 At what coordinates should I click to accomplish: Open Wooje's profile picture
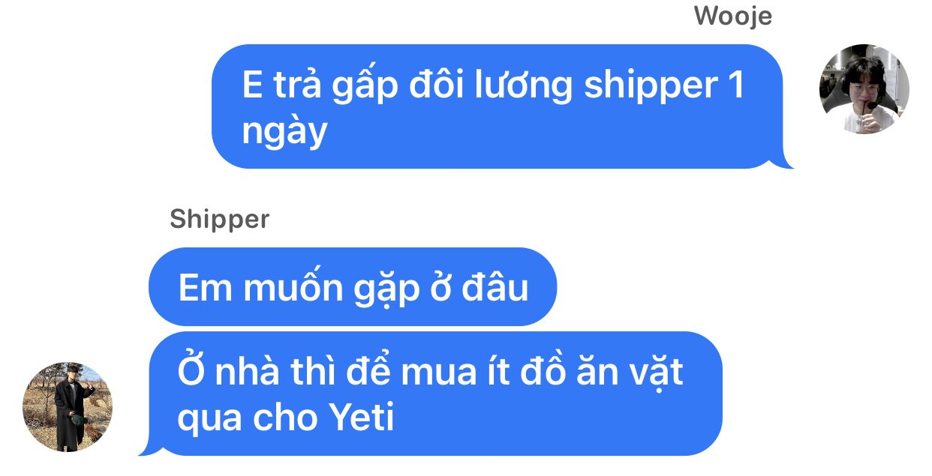[864, 89]
